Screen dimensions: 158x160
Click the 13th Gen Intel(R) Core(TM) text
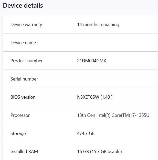coord(103,115)
